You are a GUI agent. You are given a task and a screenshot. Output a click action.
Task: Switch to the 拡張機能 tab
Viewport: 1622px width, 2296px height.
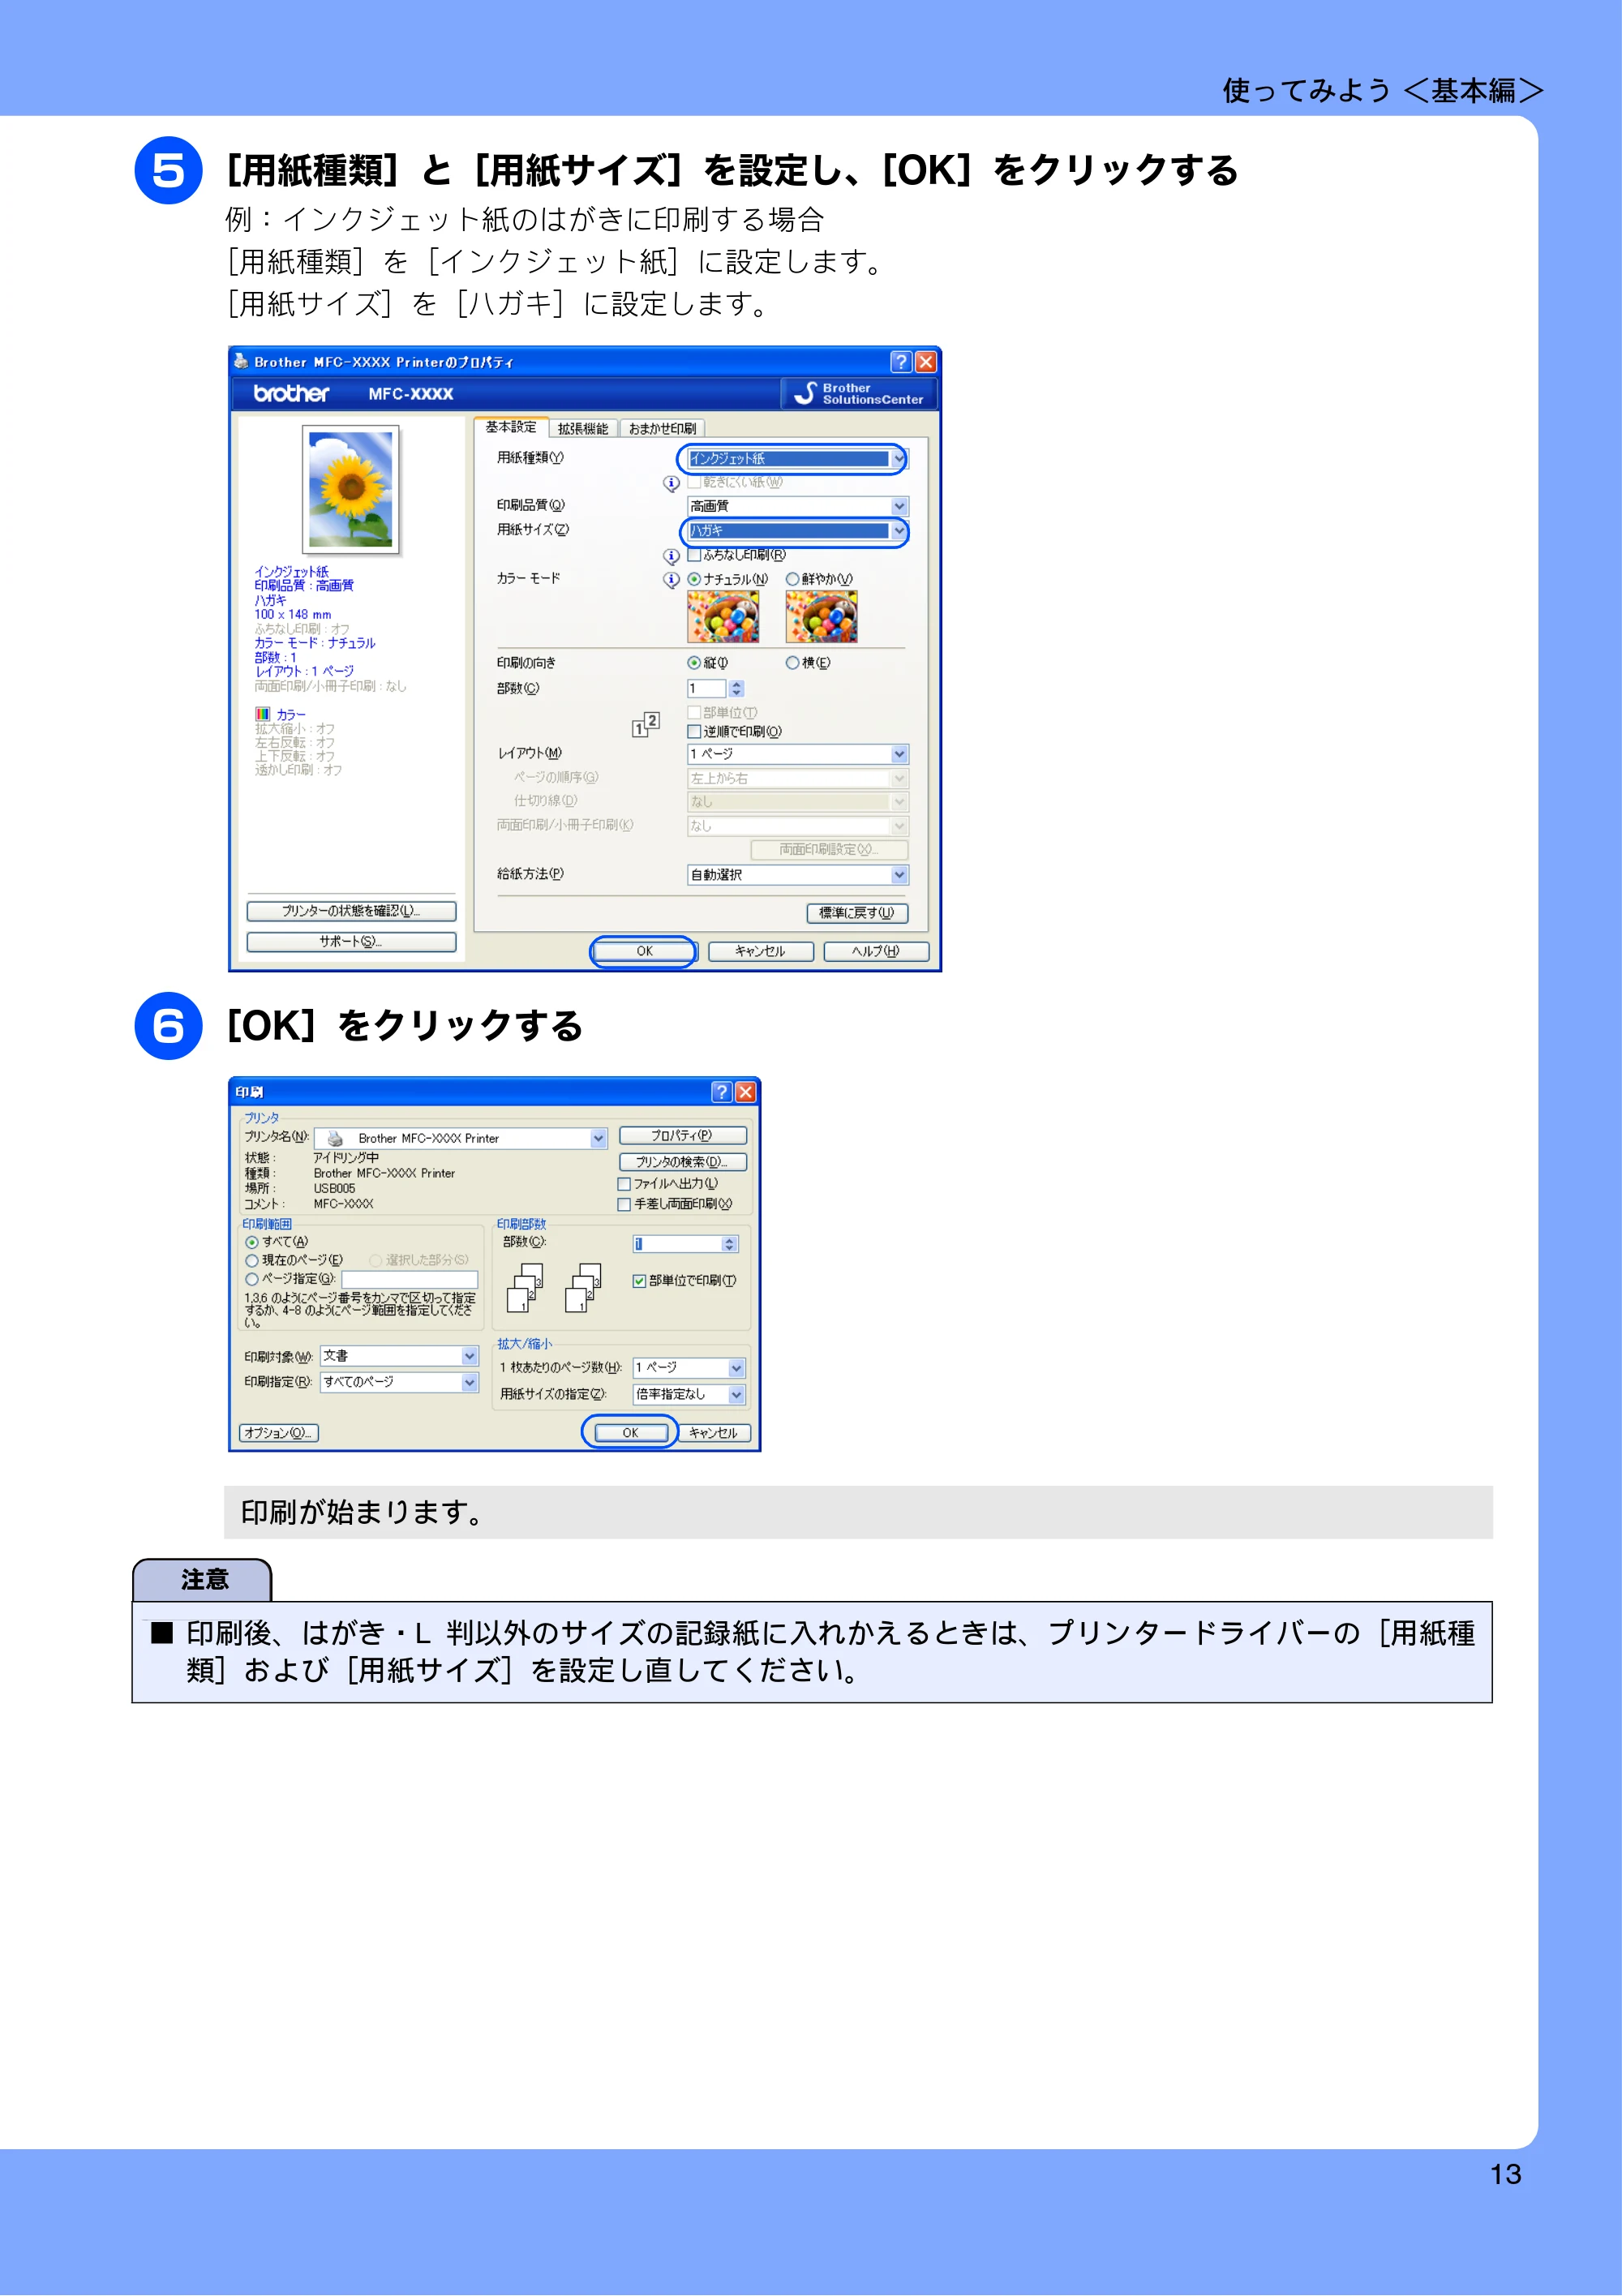[583, 429]
